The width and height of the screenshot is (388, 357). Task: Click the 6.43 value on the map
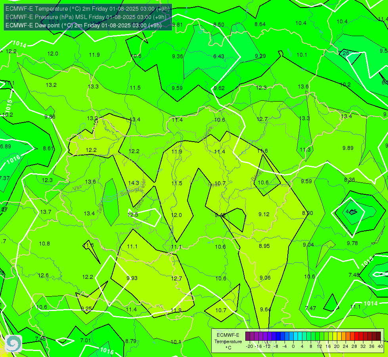(x=219, y=56)
